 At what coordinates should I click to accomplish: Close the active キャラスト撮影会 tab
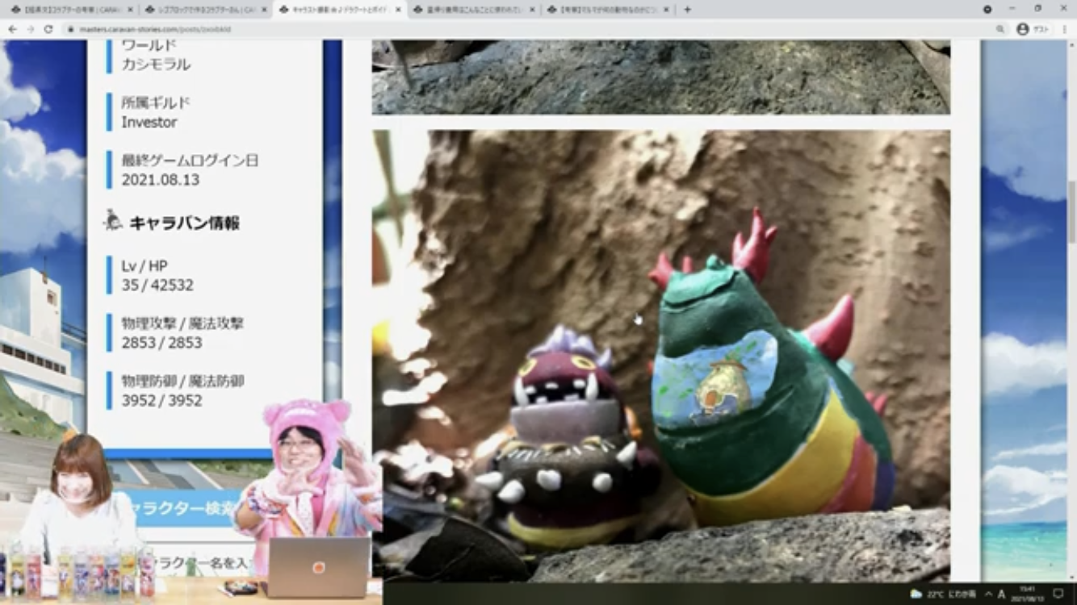tap(398, 10)
